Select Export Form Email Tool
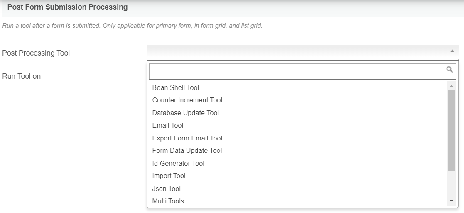Screen dimensions: 464x213 [x=187, y=138]
